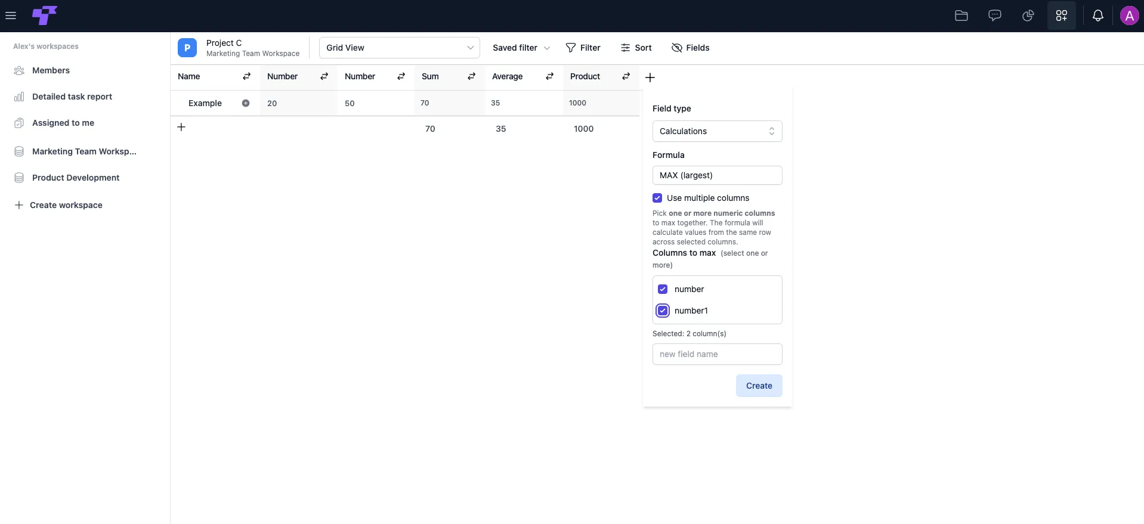Uncheck the number1 column checkbox

pyautogui.click(x=663, y=311)
